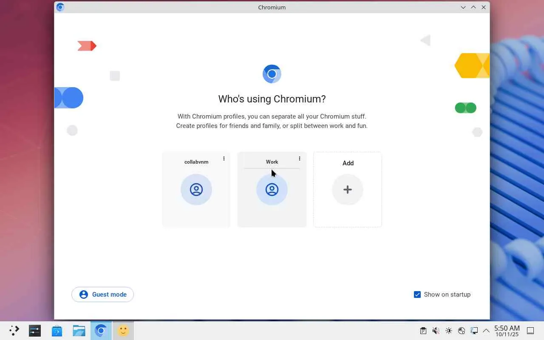The width and height of the screenshot is (544, 340).
Task: Open more options menu for collabvnm profile
Action: (x=224, y=159)
